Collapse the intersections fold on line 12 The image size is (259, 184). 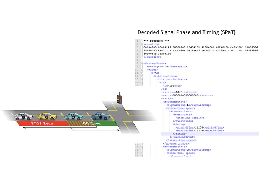(x=142, y=76)
